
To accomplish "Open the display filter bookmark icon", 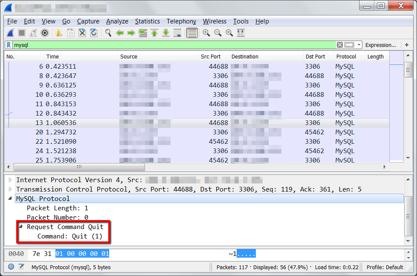I will click(x=9, y=45).
